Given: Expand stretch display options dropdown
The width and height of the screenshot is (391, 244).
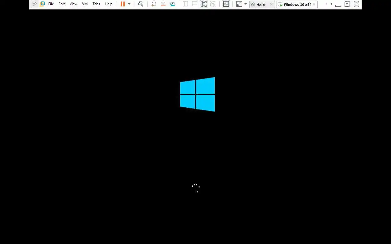Looking at the screenshot, I should point(246,4).
